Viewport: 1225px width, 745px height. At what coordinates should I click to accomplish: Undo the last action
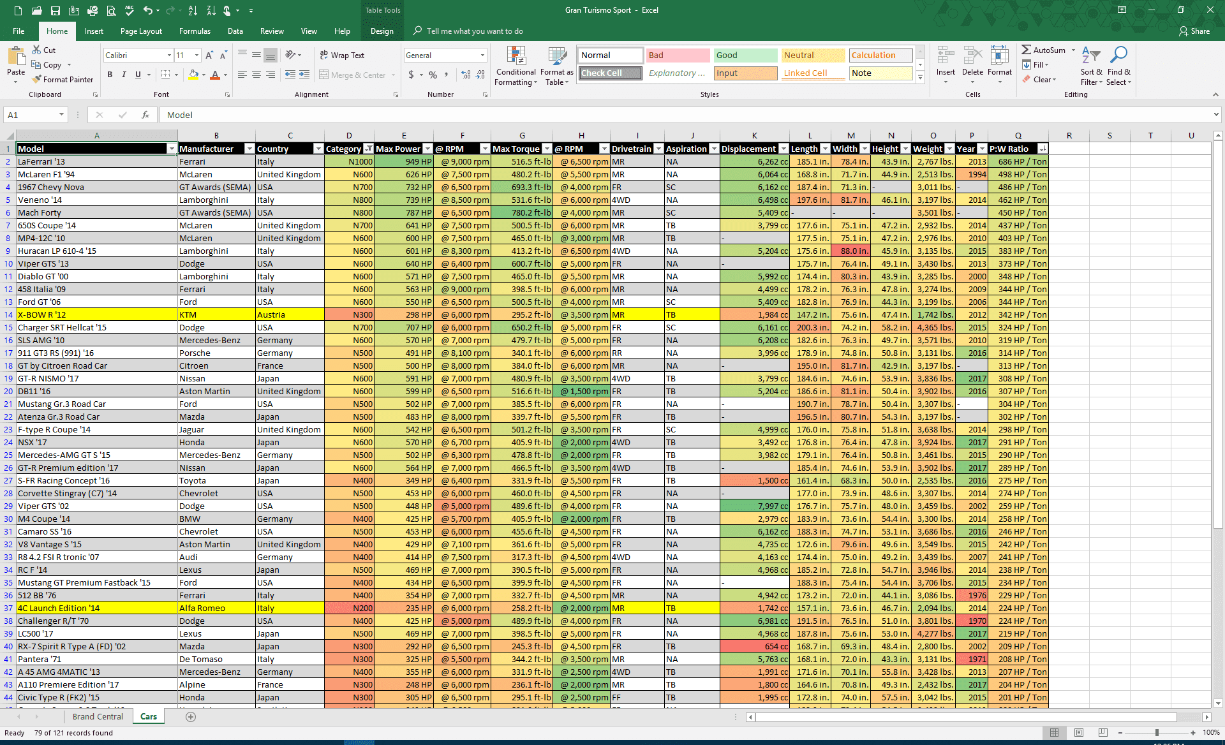point(148,10)
